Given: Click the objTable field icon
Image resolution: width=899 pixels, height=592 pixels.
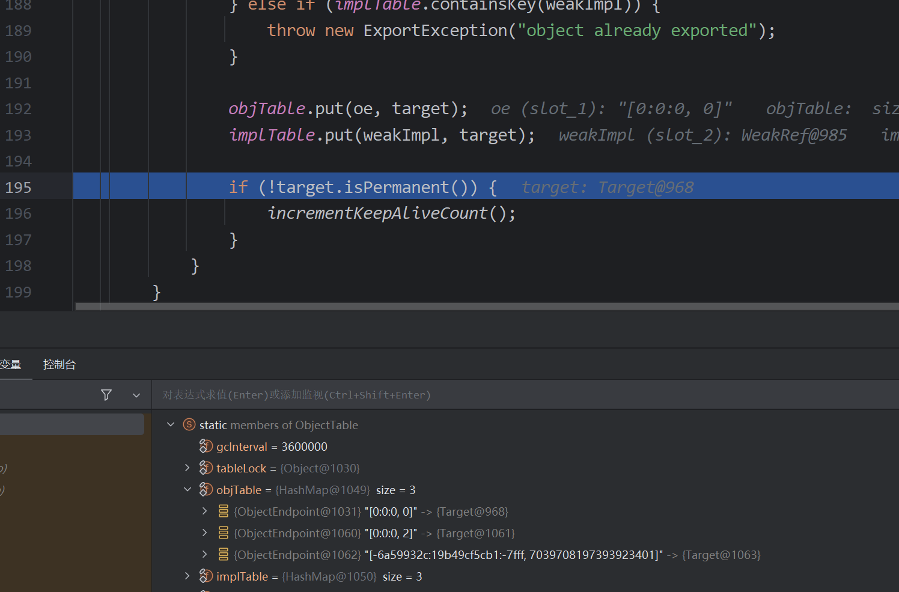Looking at the screenshot, I should tap(206, 490).
